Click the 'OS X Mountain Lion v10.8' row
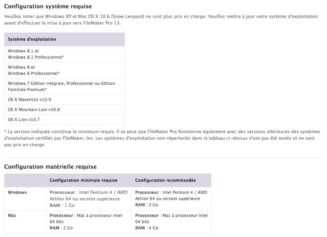Viewport: 327px width, 237px height. pyautogui.click(x=65, y=110)
